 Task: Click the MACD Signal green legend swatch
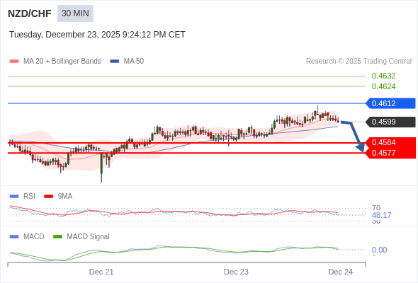pyautogui.click(x=57, y=237)
